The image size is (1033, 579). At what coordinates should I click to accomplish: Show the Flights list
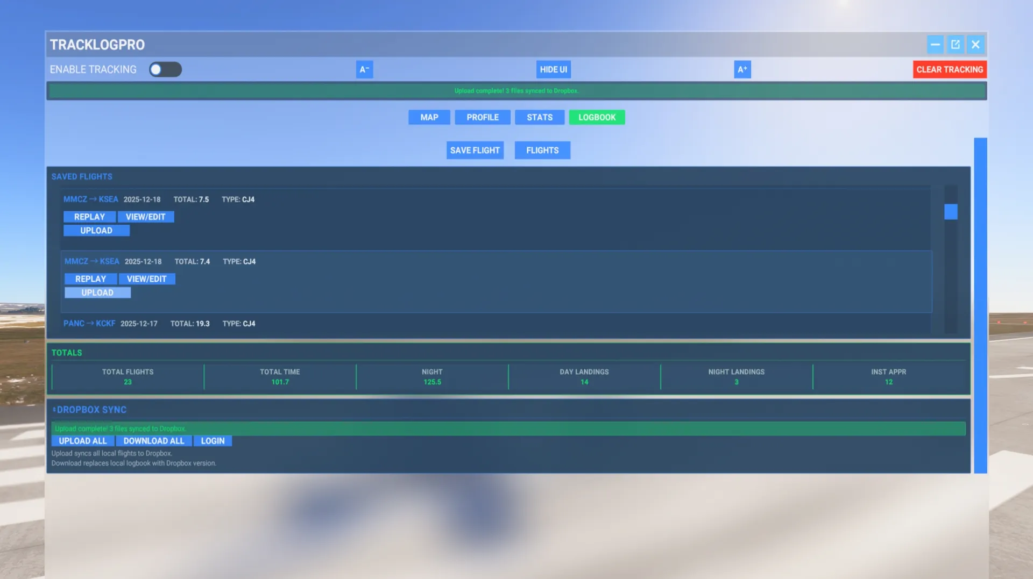[542, 151]
